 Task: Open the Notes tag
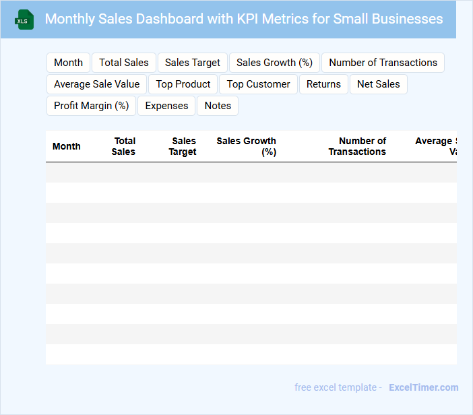click(x=218, y=106)
